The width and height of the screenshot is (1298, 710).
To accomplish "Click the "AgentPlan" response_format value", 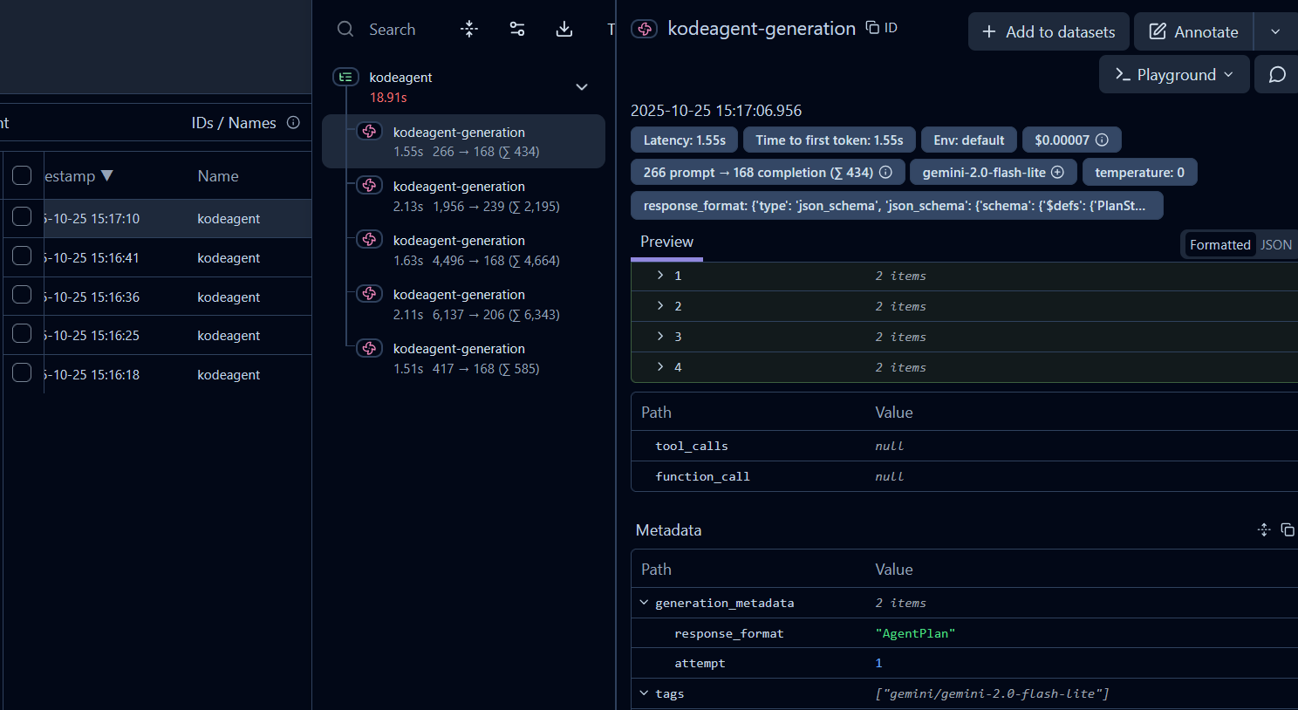I will [915, 633].
